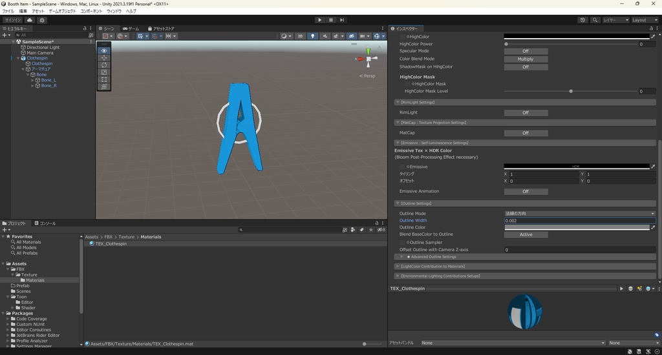Select the Move tool in scene overlay

pyautogui.click(x=105, y=58)
